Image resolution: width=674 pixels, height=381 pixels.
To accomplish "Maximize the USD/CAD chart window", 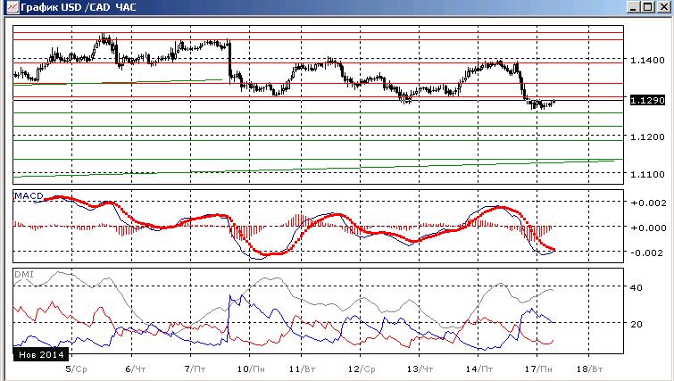I will (x=648, y=7).
